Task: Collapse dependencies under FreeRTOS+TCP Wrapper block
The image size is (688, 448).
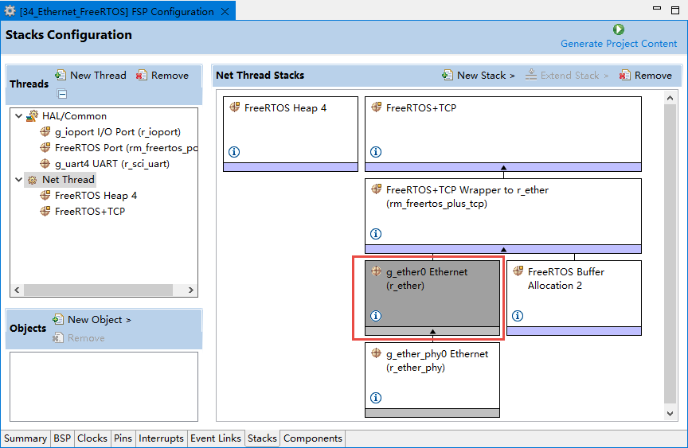Action: coord(504,249)
